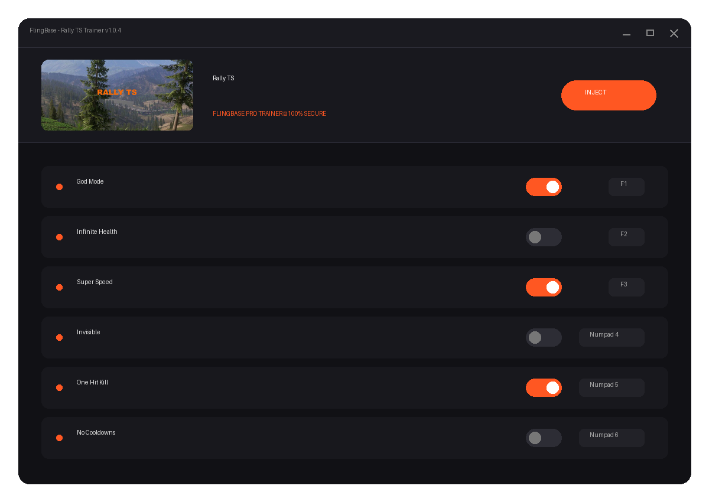Click the Numpad 5 hotkey field
The image size is (709, 502).
click(612, 387)
